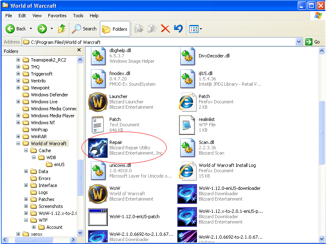The width and height of the screenshot is (326, 244).
Task: Click the green Forward arrow button
Action: point(42,29)
